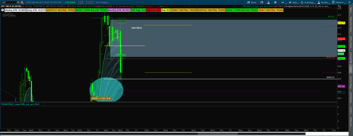Select the Chart side tab
This screenshot has width=353, height=136.
click(350, 70)
